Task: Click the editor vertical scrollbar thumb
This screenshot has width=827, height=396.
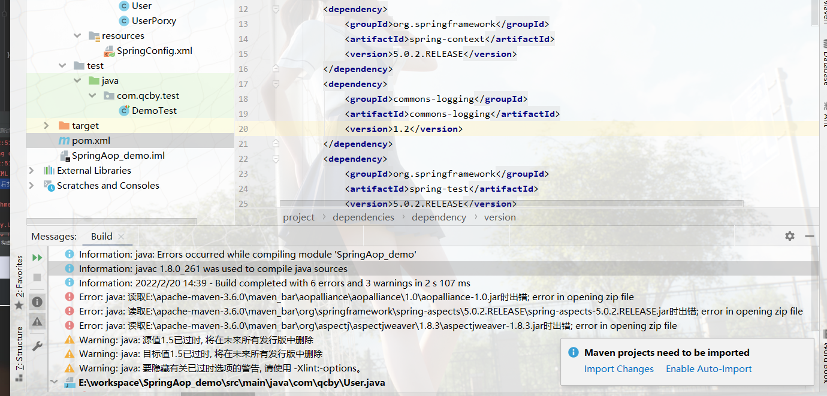Action: point(814,13)
